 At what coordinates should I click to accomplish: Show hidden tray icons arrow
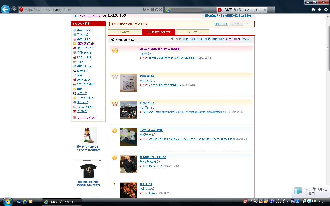tap(288, 202)
